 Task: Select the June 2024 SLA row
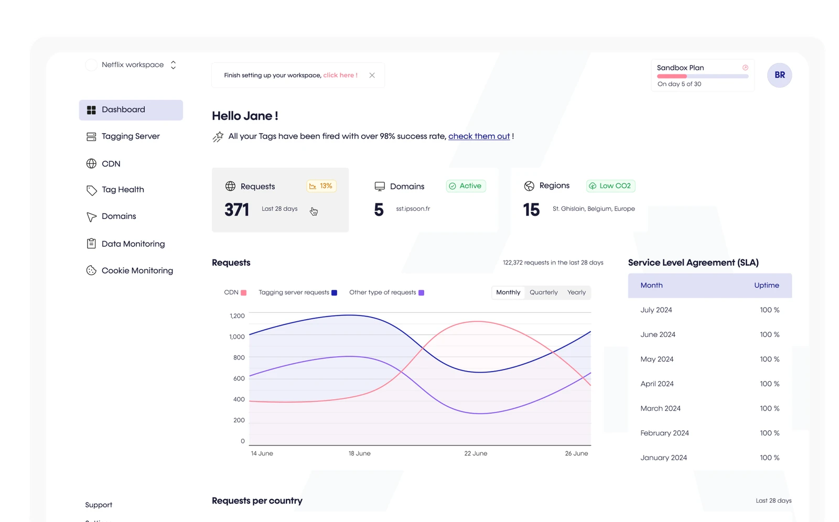point(710,335)
